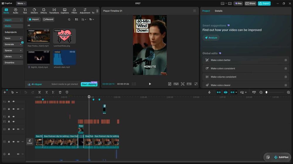Split clip at playhead
The width and height of the screenshot is (293, 164).
pos(40,92)
